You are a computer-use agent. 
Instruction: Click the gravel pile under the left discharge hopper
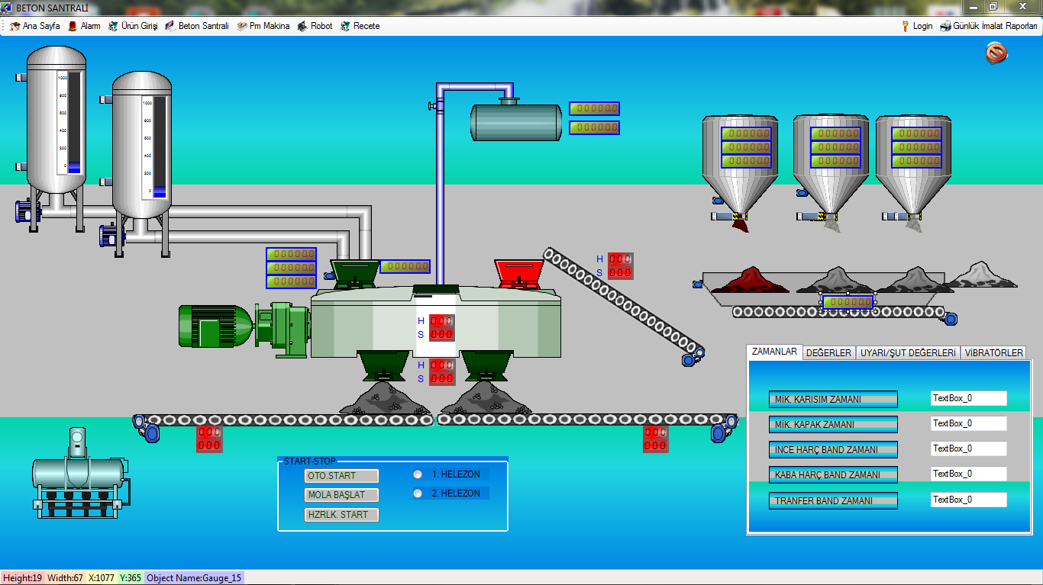(x=384, y=398)
